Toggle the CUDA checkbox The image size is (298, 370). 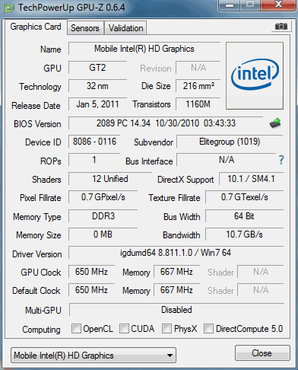click(124, 328)
